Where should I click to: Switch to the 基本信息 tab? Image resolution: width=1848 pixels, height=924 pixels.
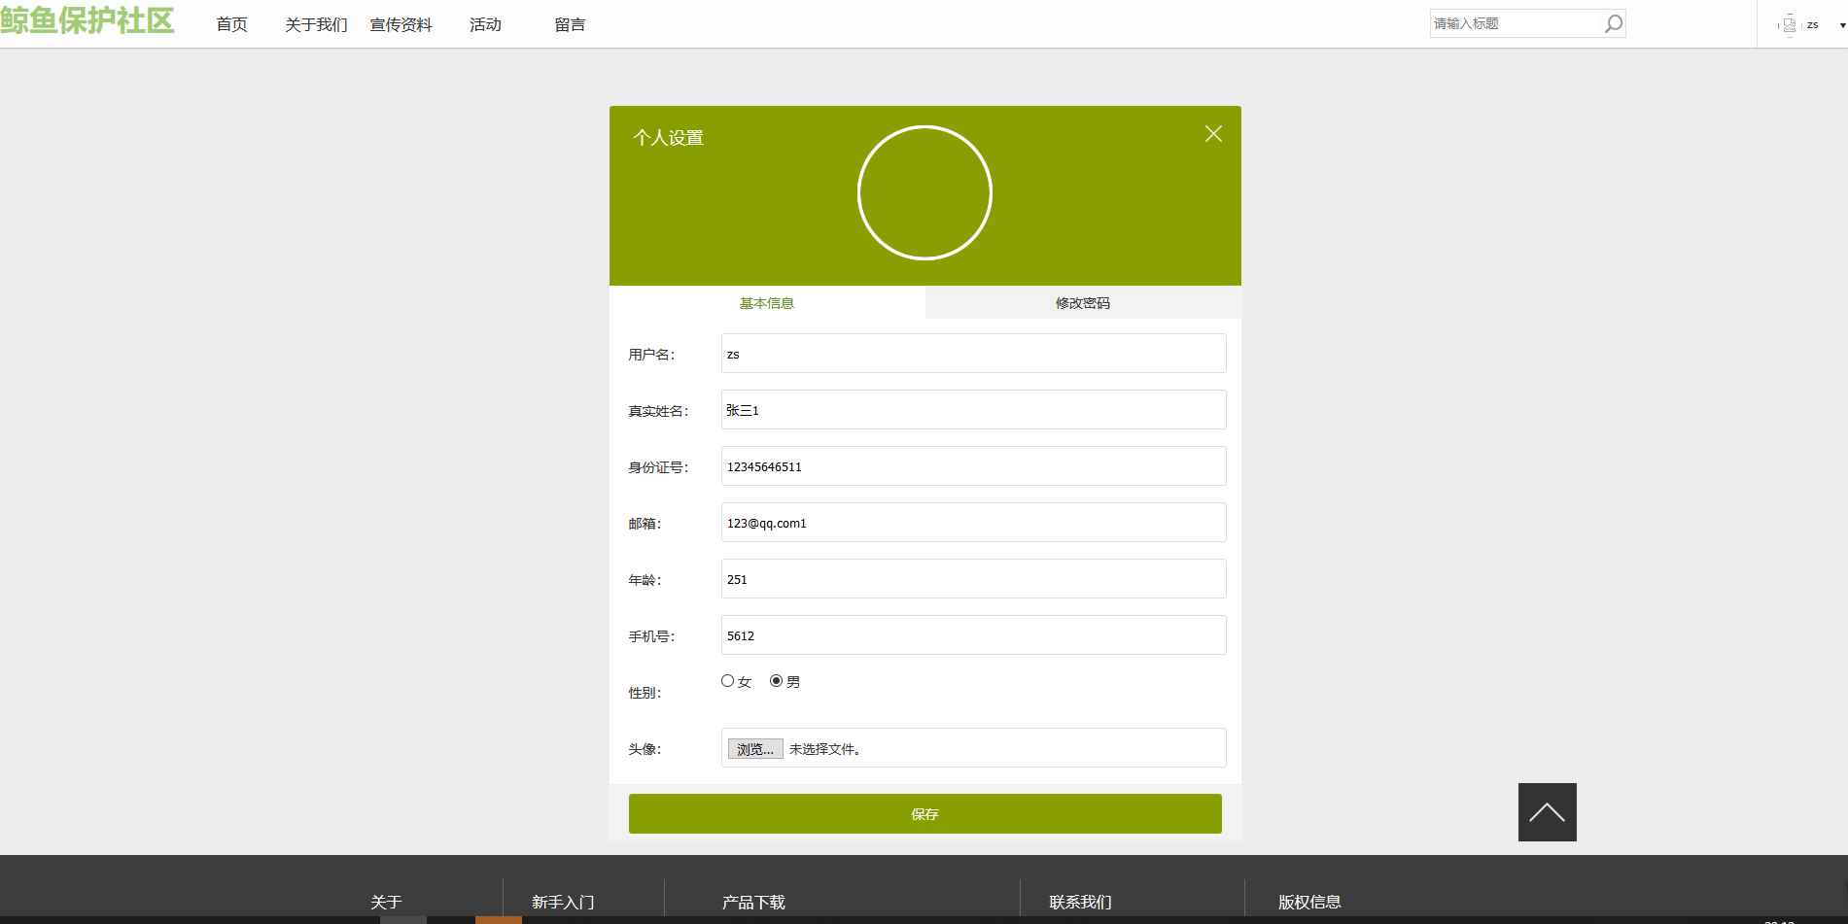(767, 303)
